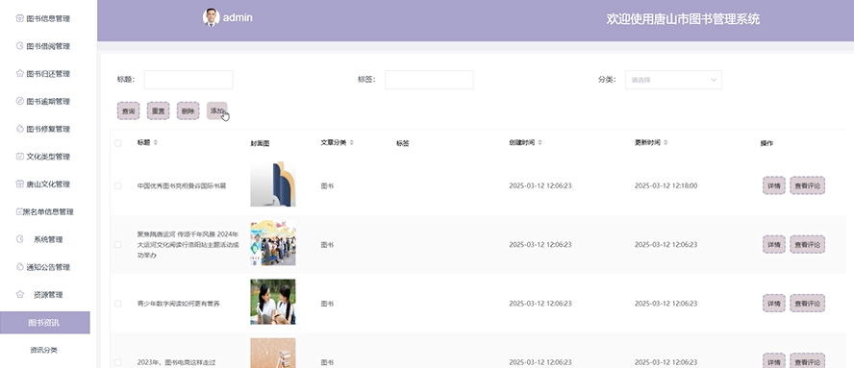Click the admin username in the header
The image size is (854, 368).
238,17
